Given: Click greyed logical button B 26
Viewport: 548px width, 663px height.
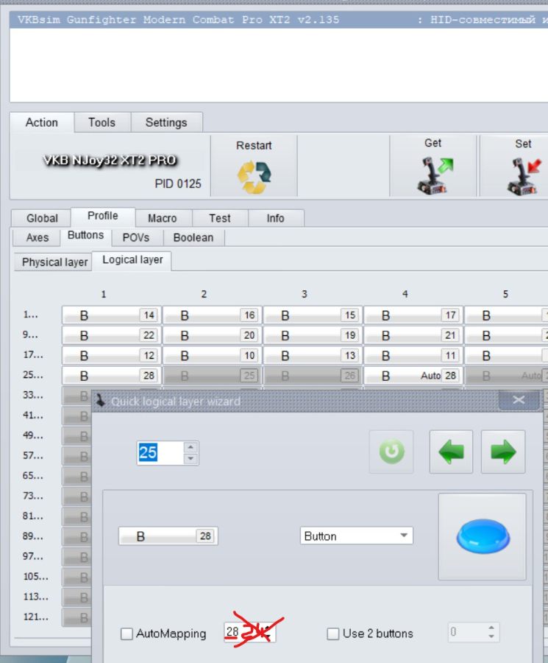Looking at the screenshot, I should tap(313, 376).
